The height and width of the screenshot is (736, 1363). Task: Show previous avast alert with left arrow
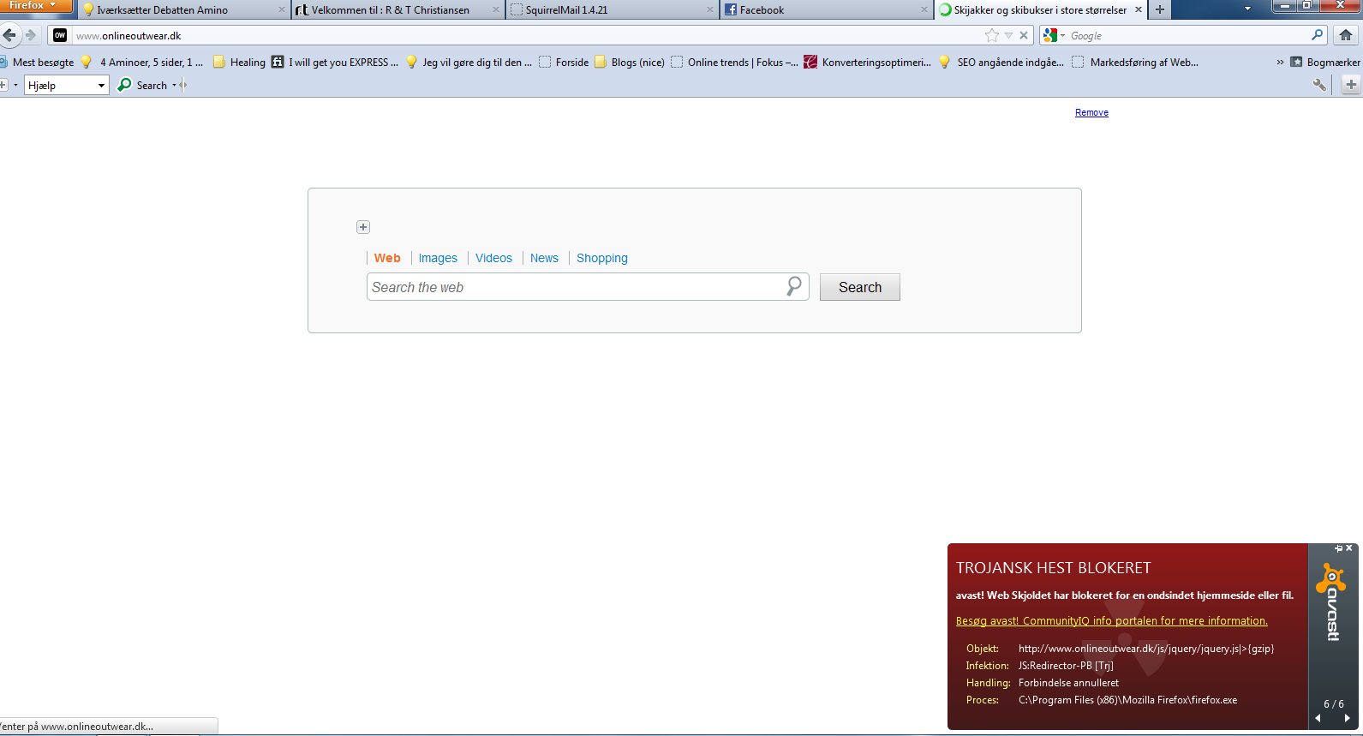click(x=1318, y=718)
